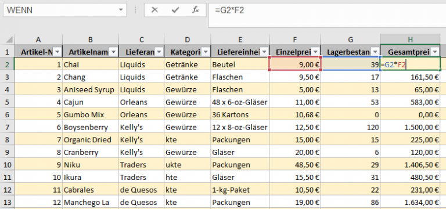
Task: Click the 583,00 € total cell
Action: tap(410, 102)
